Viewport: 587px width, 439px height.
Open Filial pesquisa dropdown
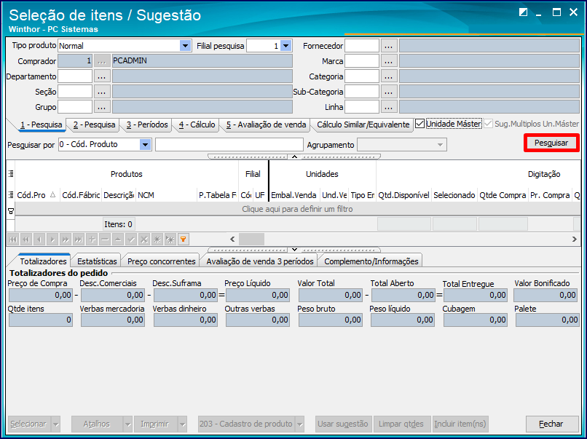285,46
